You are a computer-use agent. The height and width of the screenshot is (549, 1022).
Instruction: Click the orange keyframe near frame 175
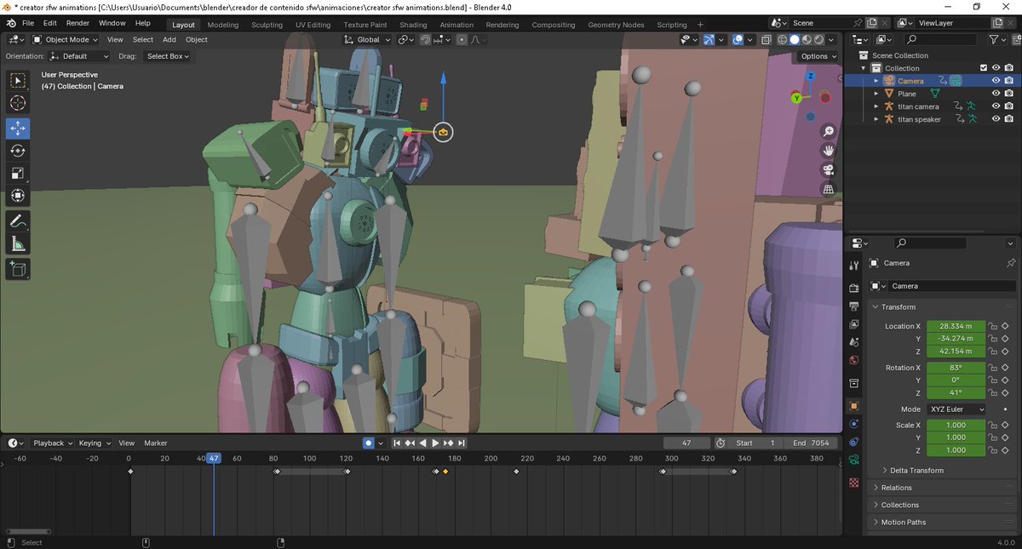(445, 471)
